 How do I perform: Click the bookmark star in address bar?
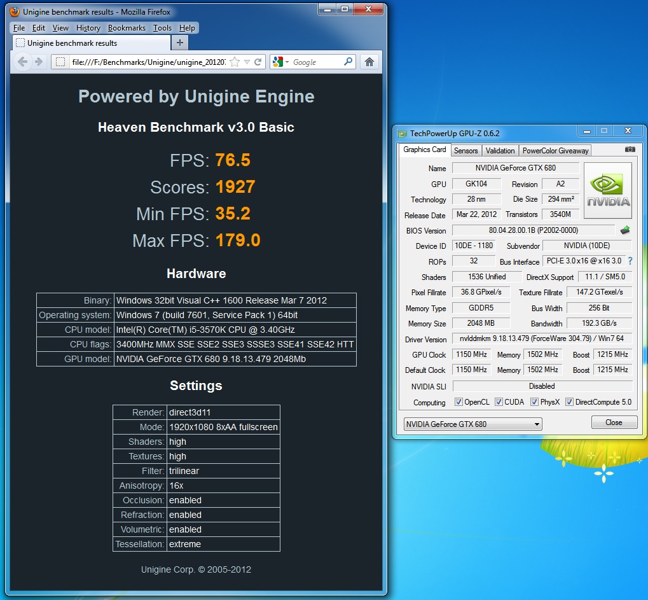click(234, 62)
